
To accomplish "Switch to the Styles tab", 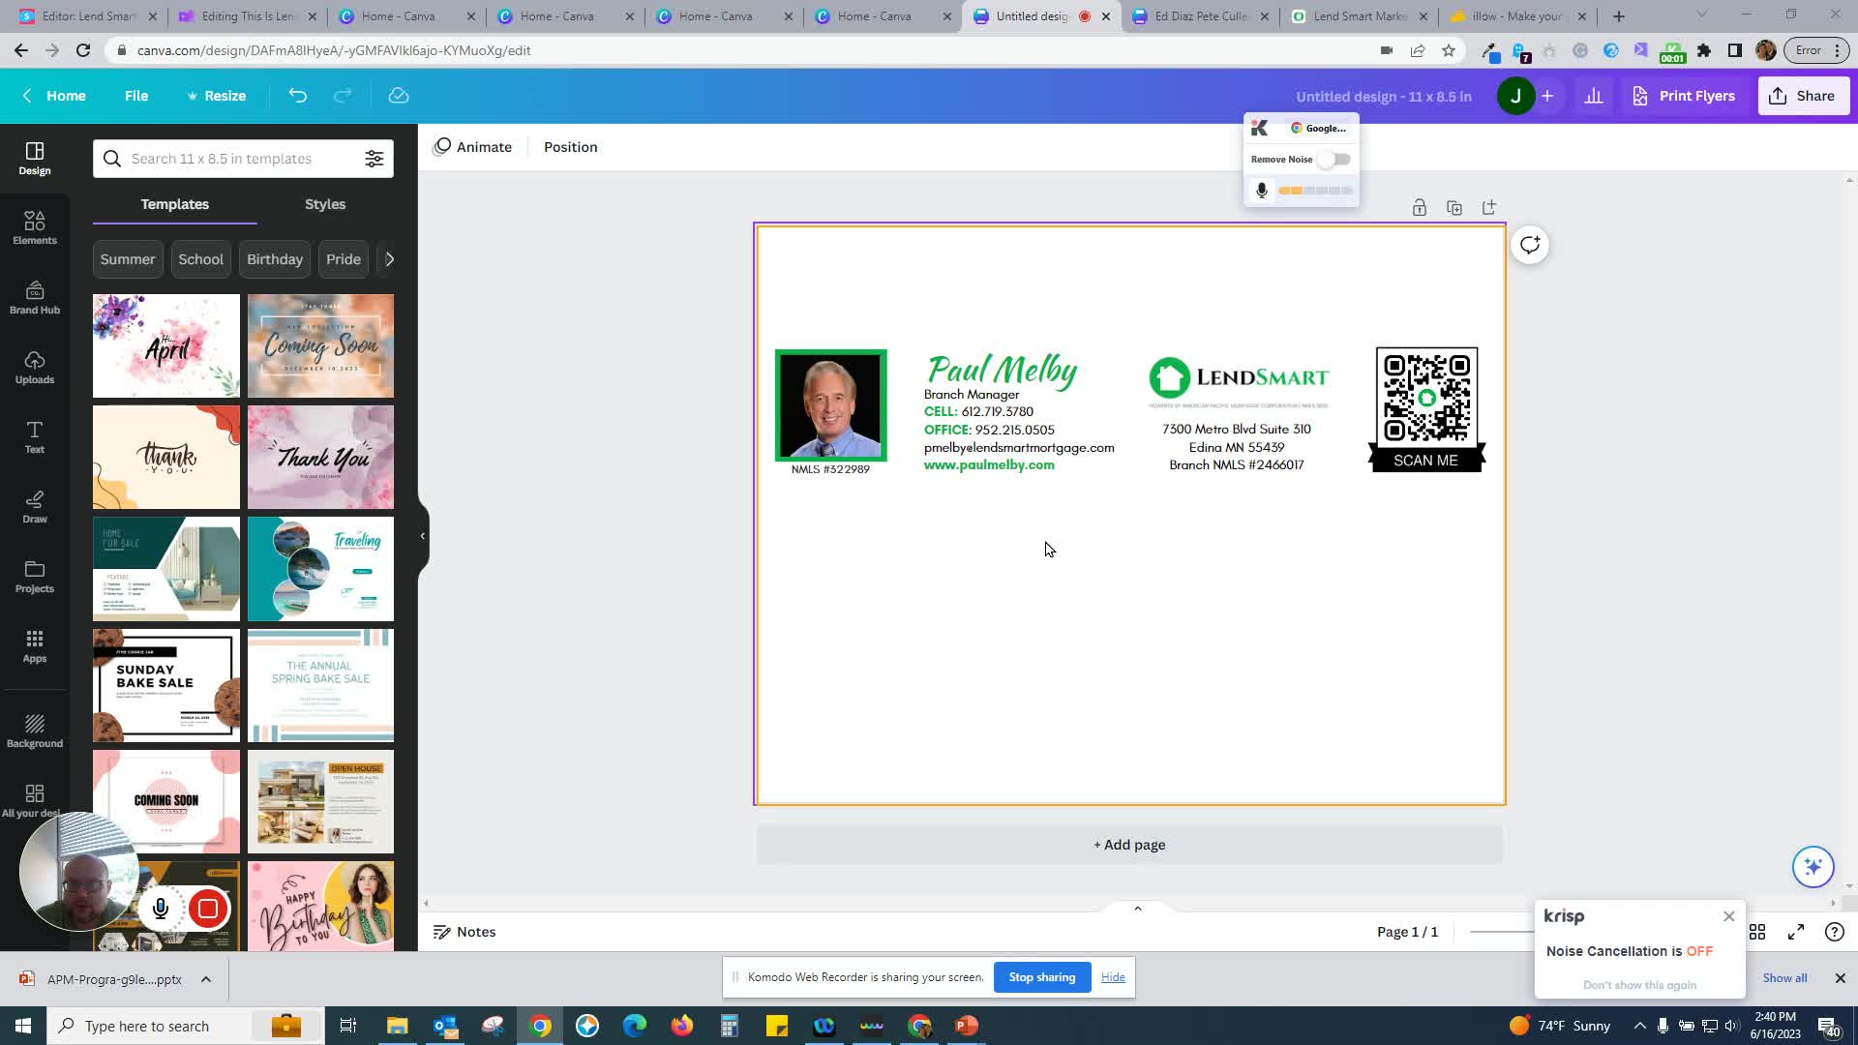I will point(325,204).
